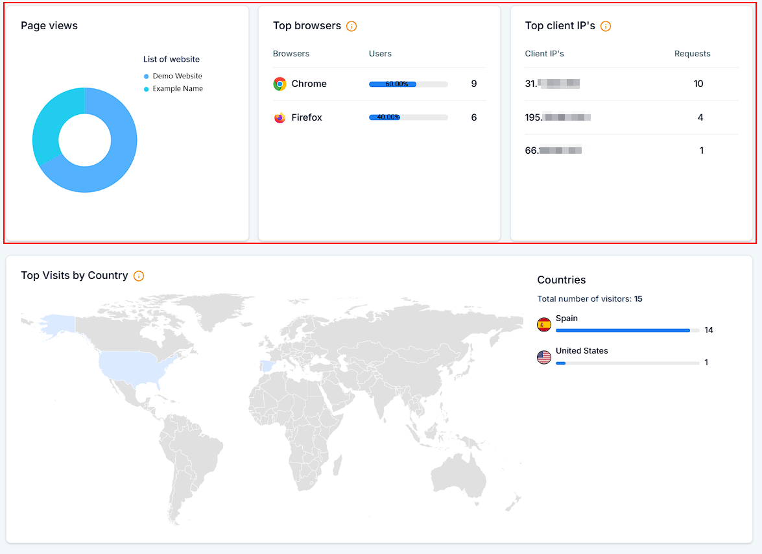Click Spain on the world map
The width and height of the screenshot is (762, 554).
[267, 366]
